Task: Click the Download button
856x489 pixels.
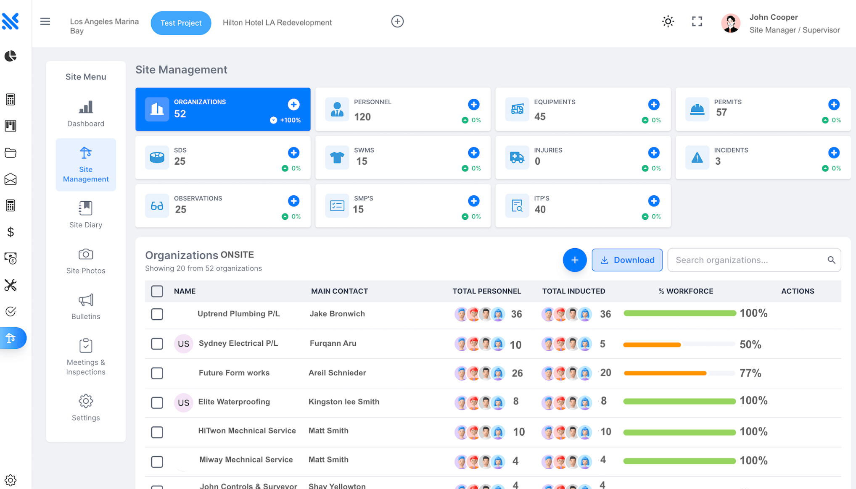Action: click(627, 260)
